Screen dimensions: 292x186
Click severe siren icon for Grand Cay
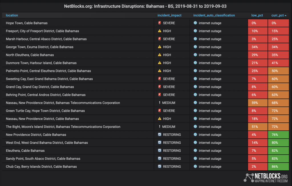160,87
